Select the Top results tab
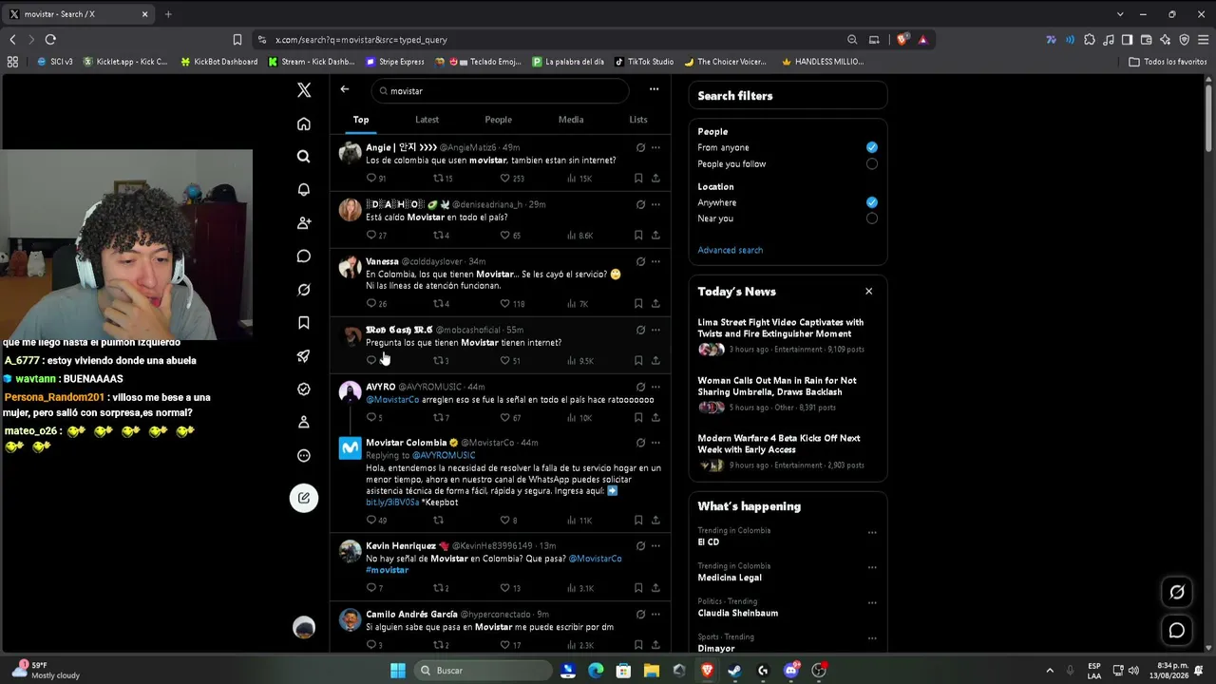The width and height of the screenshot is (1216, 684). (361, 120)
